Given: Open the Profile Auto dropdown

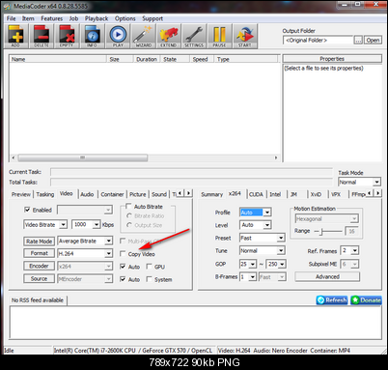Looking at the screenshot, I should pos(267,213).
